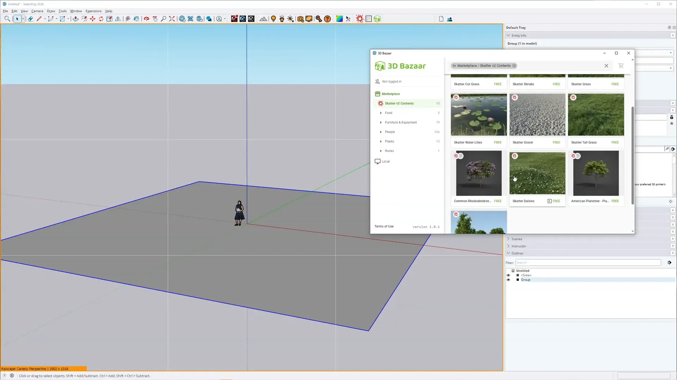The height and width of the screenshot is (380, 677).
Task: Choose the Eraser tool
Action: (x=30, y=19)
